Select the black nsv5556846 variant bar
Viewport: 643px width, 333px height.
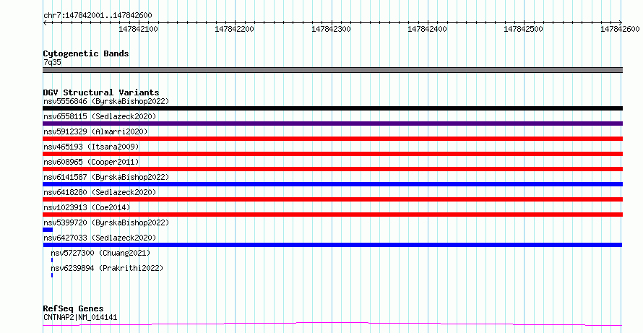[332, 108]
